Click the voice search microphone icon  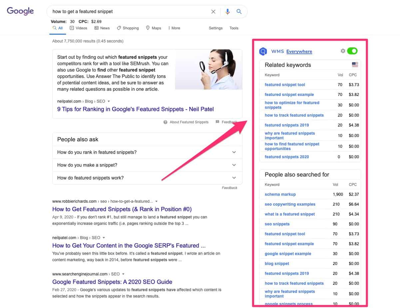point(227,11)
